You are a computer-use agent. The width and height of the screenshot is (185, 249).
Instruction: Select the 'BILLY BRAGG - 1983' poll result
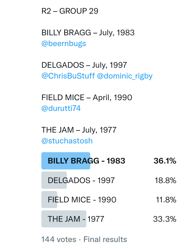(x=86, y=161)
